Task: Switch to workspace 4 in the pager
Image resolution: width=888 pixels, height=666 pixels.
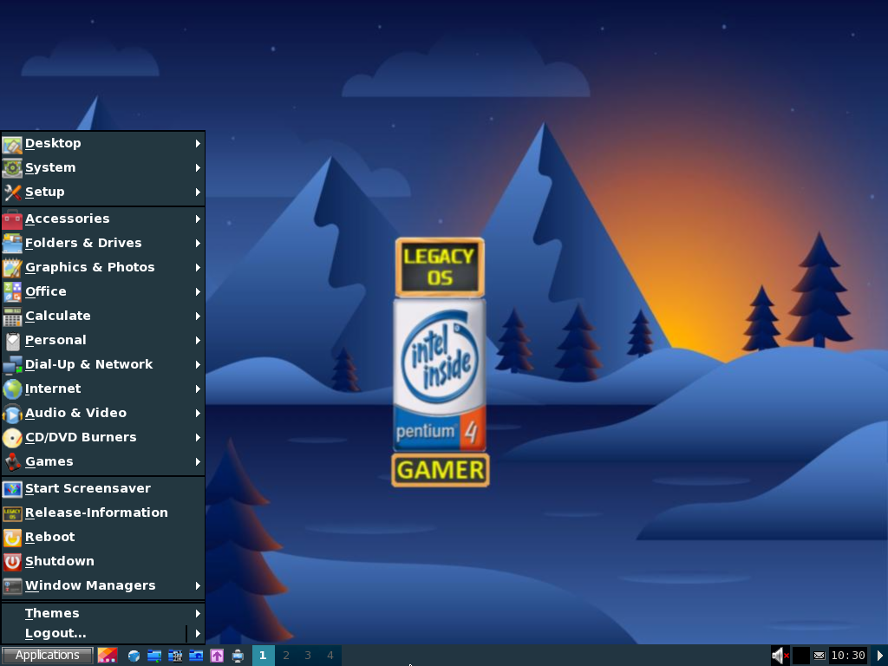Action: pyautogui.click(x=330, y=656)
